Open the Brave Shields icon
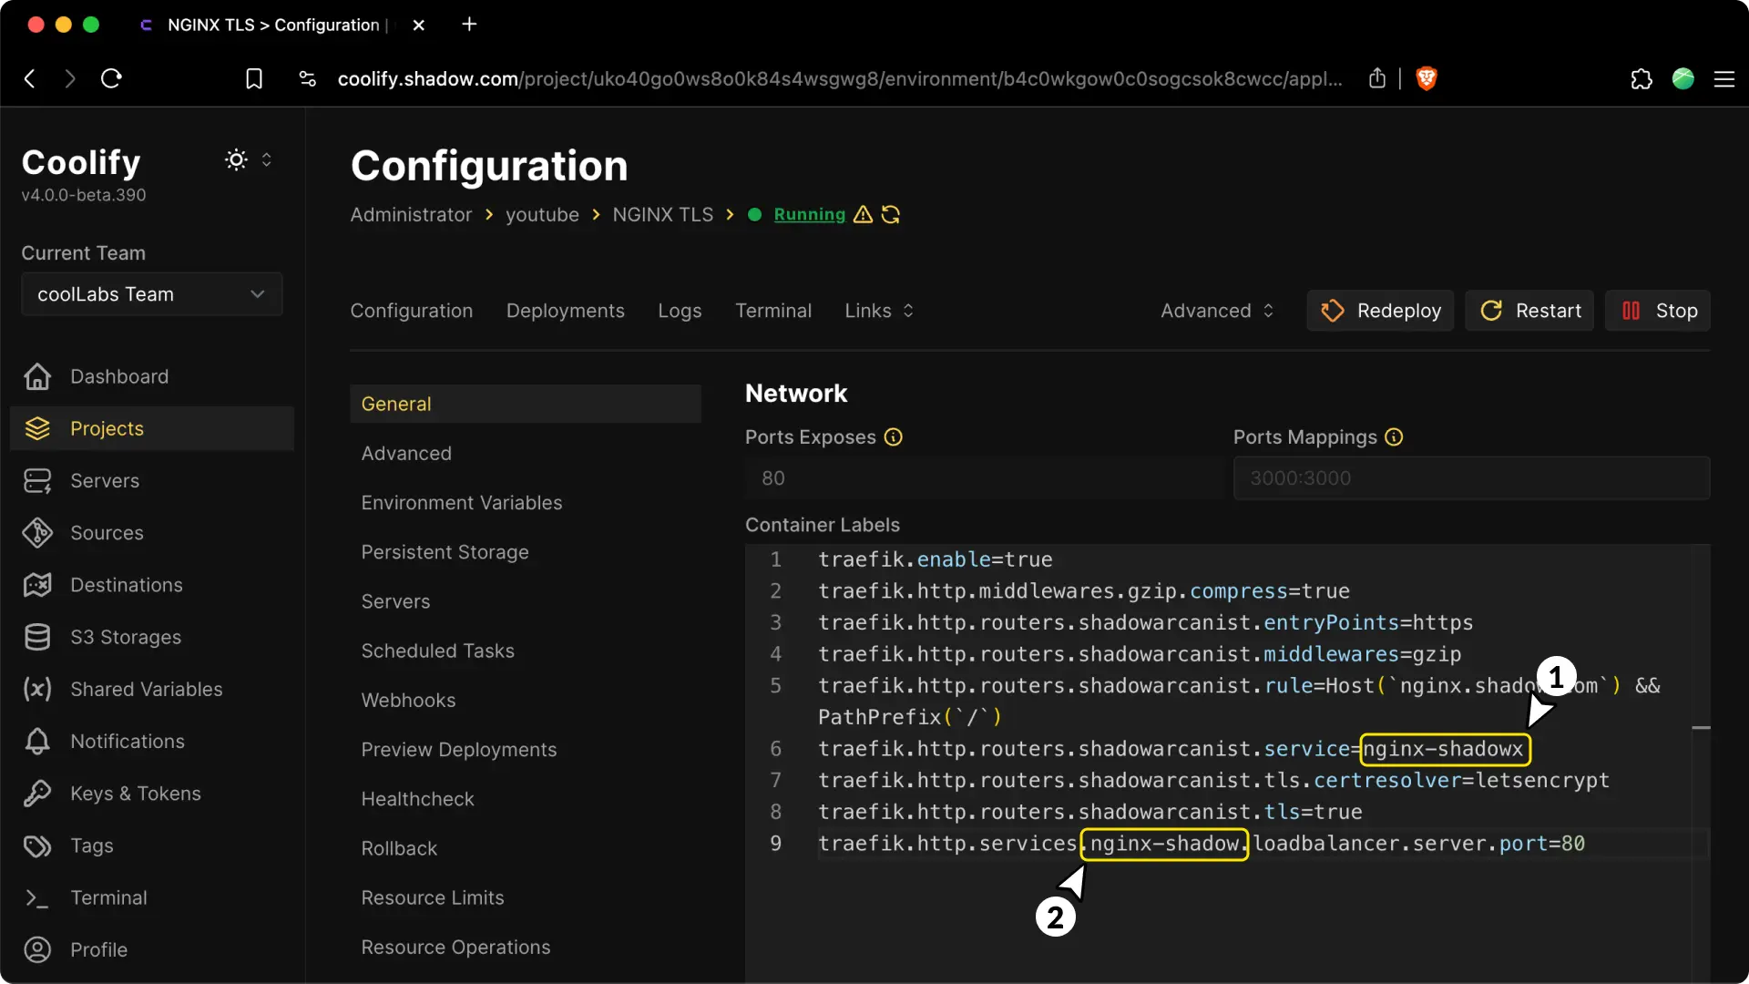 pos(1427,79)
